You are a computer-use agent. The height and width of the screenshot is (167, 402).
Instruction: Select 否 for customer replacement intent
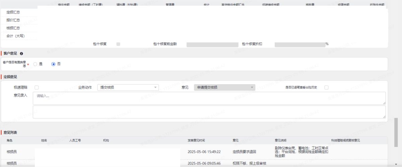click(x=53, y=64)
